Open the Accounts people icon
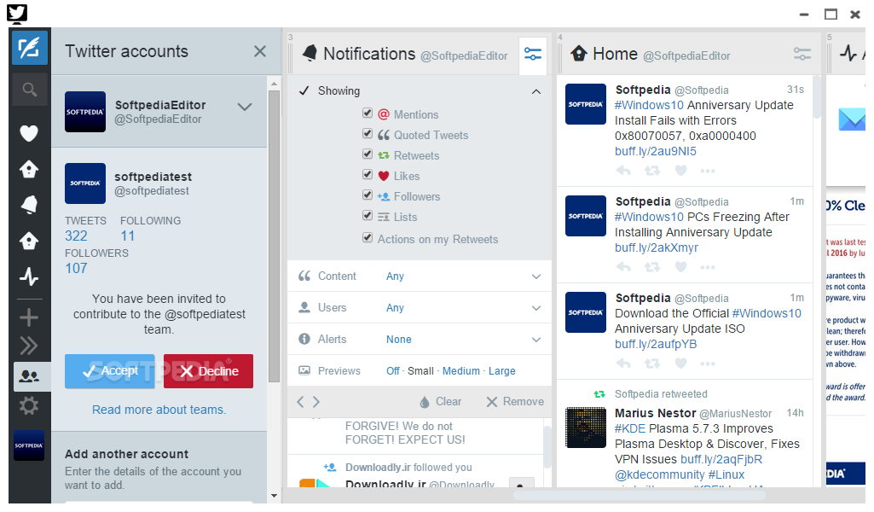 pyautogui.click(x=30, y=376)
